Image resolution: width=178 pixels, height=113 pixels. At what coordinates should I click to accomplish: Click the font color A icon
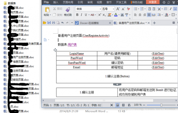(116, 15)
